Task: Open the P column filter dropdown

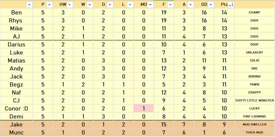Action: pyautogui.click(x=49, y=5)
